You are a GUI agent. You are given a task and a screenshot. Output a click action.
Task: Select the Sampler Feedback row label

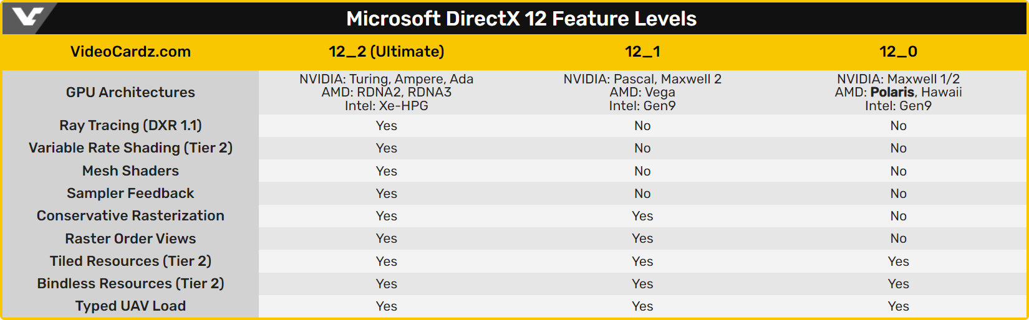coord(130,193)
